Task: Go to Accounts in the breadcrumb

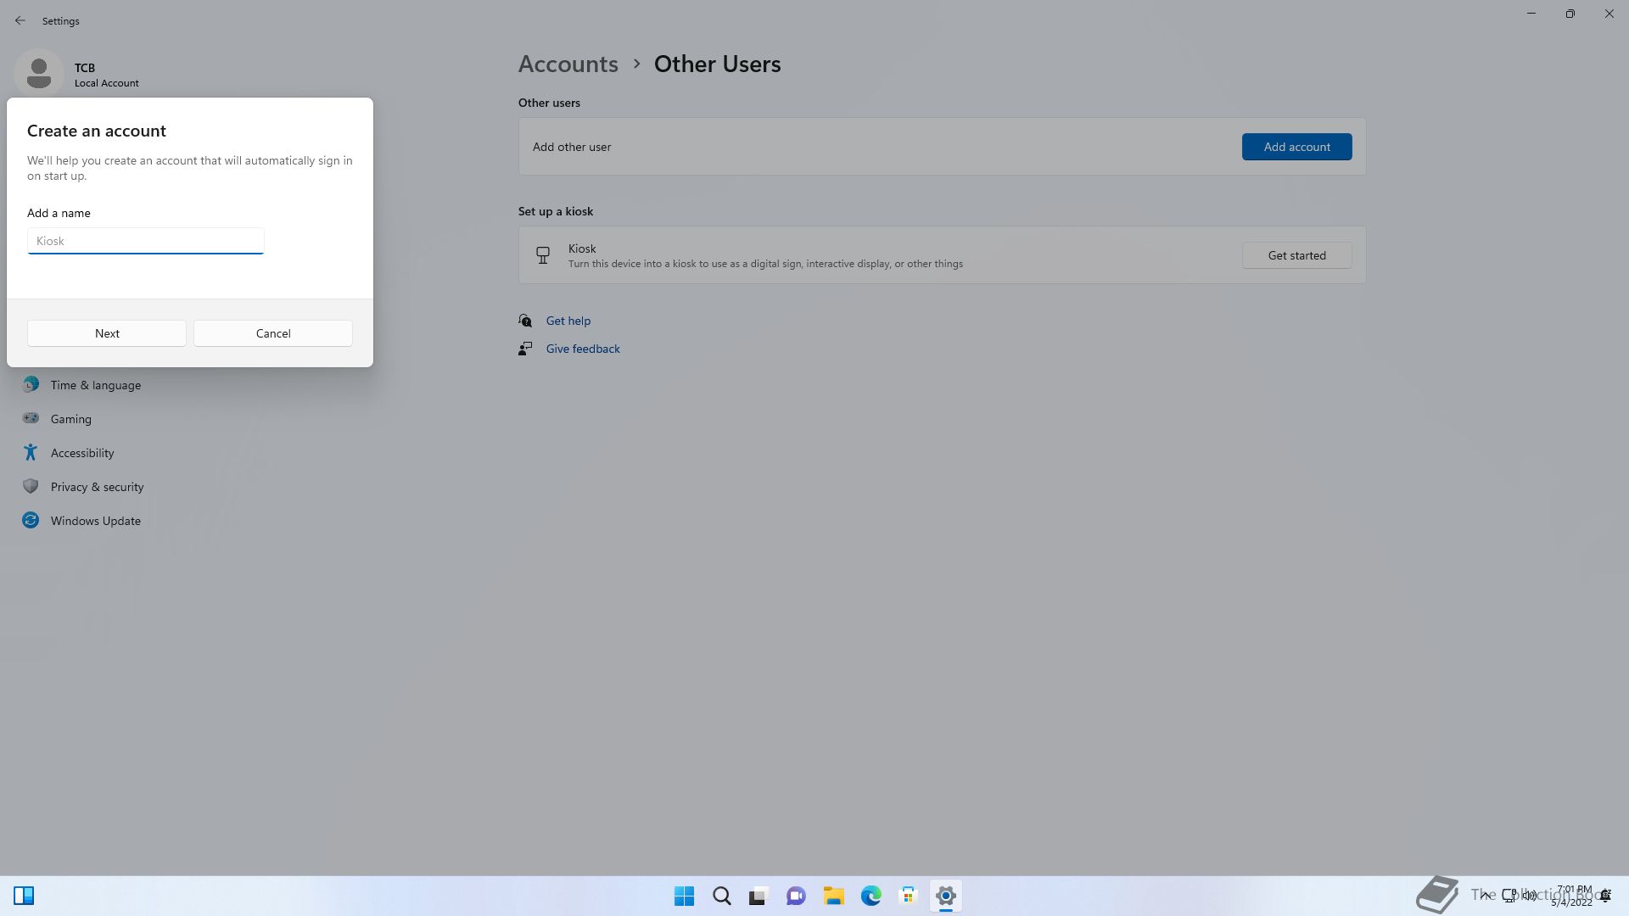Action: coord(568,64)
